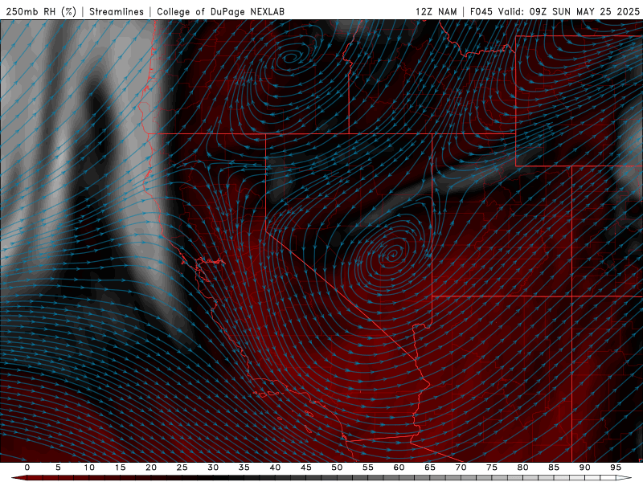This screenshot has height=482, width=643.
Task: Click the colorbar label "25"
Action: pyautogui.click(x=182, y=468)
